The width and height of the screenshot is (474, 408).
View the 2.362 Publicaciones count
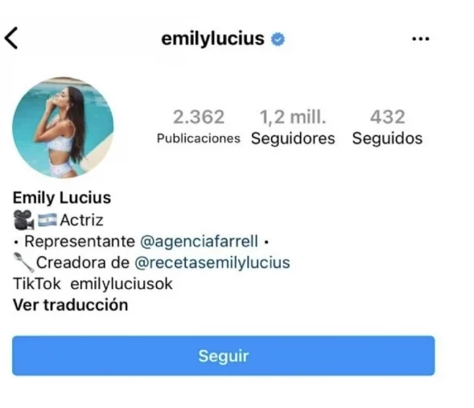(198, 126)
